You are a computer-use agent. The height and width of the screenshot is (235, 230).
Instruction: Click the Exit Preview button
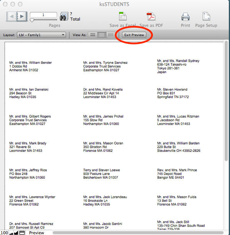134,35
